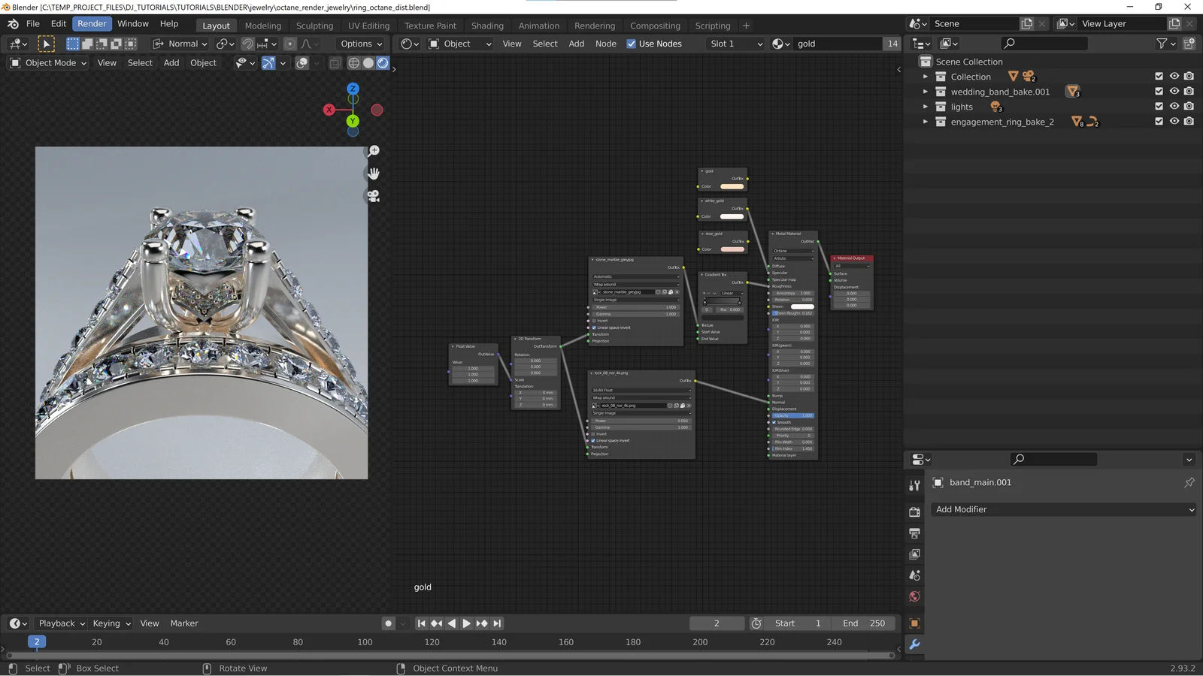
Task: Open the Modifier Properties wrench tab
Action: coord(914,644)
